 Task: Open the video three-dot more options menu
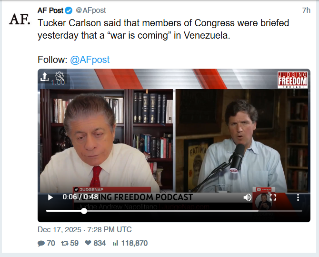pyautogui.click(x=298, y=197)
